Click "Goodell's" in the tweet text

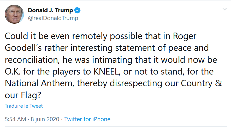(x=24, y=48)
